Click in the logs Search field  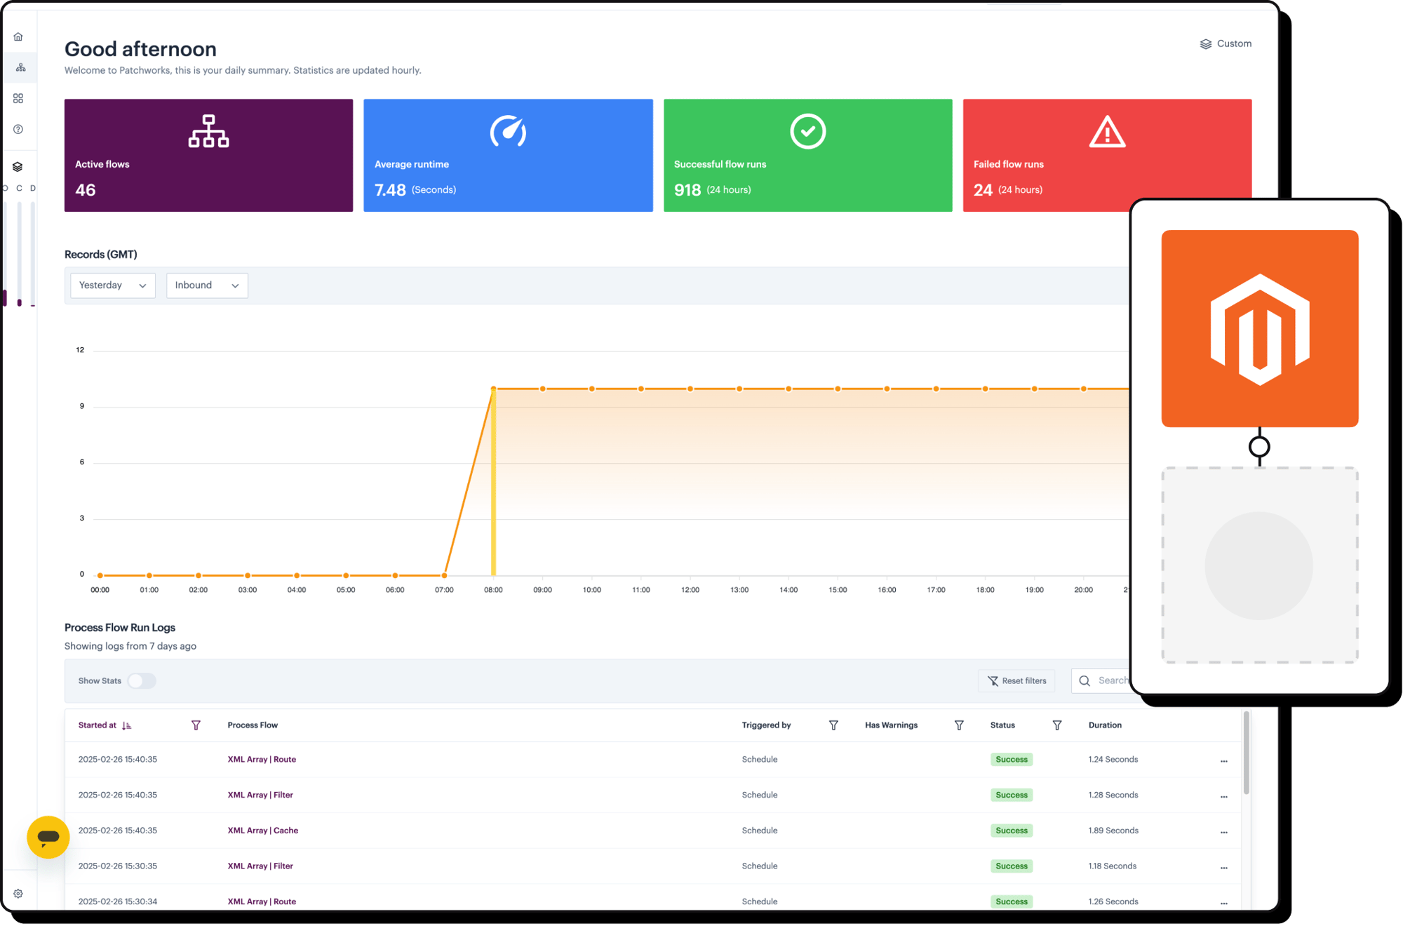tap(1101, 681)
